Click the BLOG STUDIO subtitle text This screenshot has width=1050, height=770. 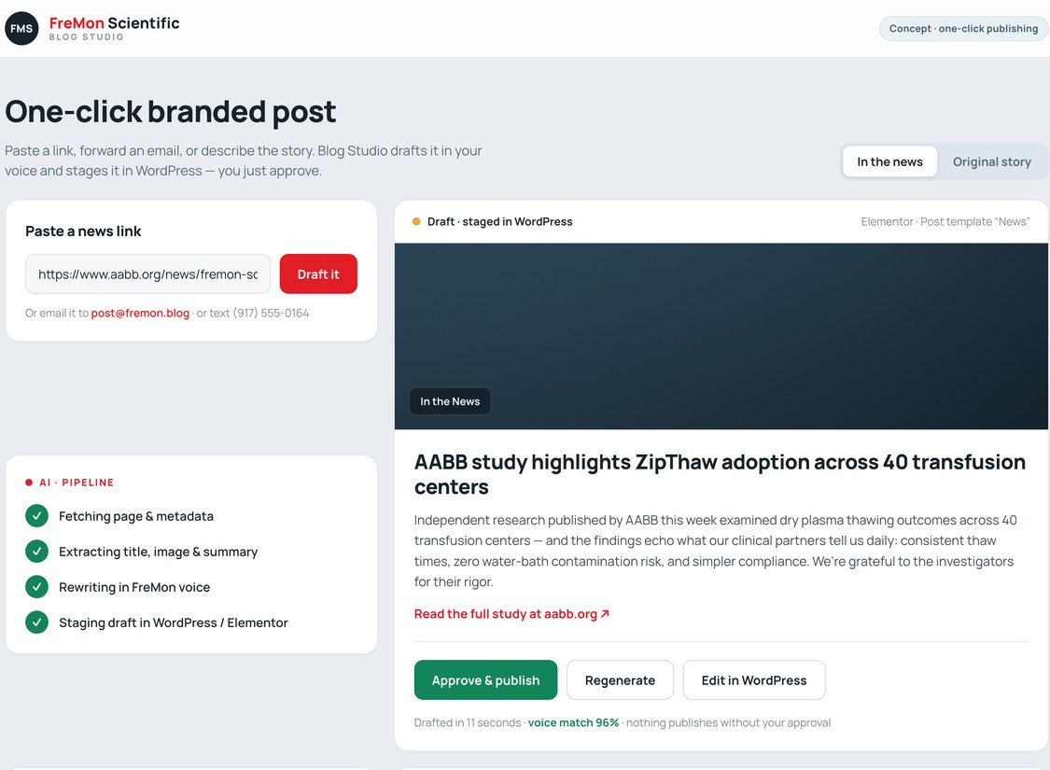coord(87,37)
